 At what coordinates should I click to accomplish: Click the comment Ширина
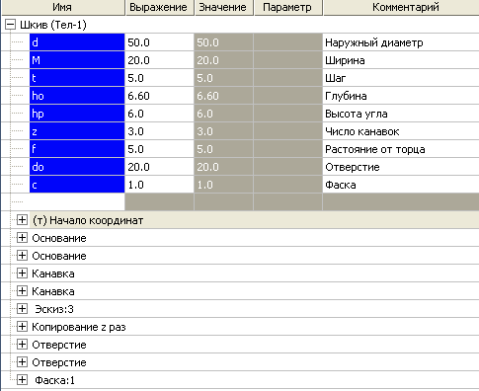point(345,60)
